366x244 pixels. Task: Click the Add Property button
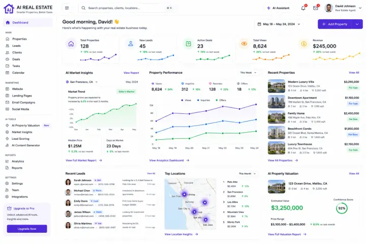[x=334, y=24]
